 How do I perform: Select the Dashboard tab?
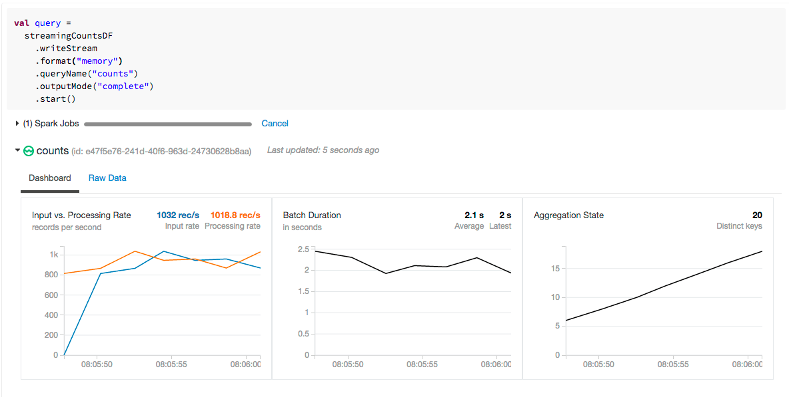50,178
